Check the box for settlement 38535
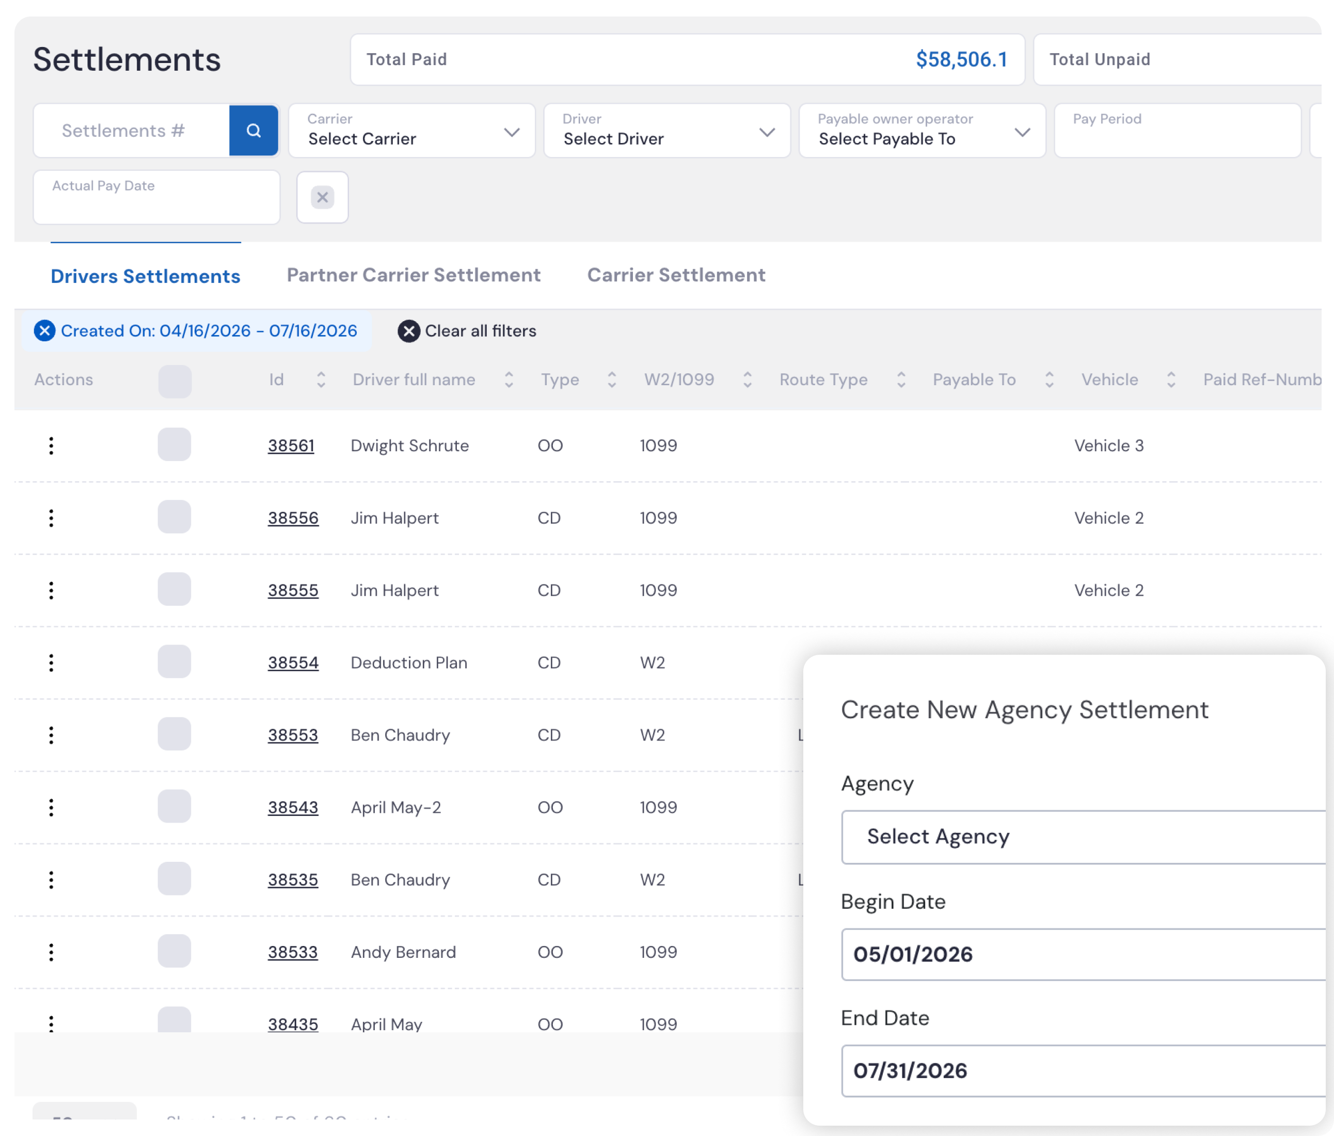 (x=174, y=878)
